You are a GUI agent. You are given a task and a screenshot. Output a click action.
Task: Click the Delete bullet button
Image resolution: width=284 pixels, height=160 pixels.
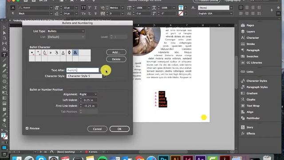click(116, 59)
